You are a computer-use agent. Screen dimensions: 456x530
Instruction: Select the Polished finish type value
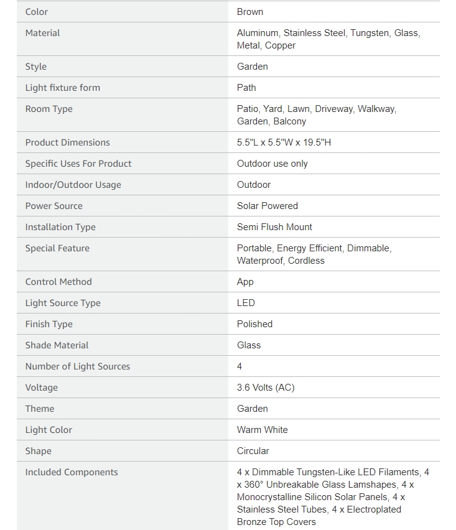click(254, 325)
